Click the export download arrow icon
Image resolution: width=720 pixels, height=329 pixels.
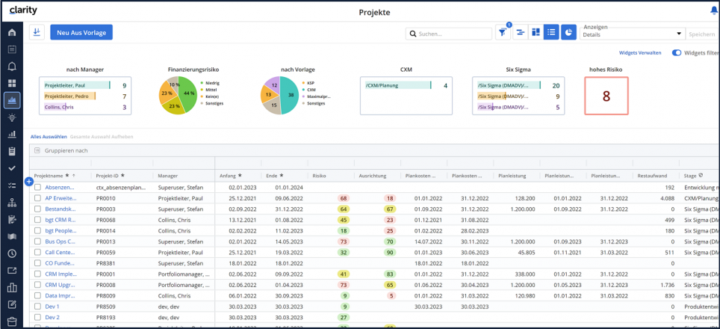pyautogui.click(x=37, y=32)
